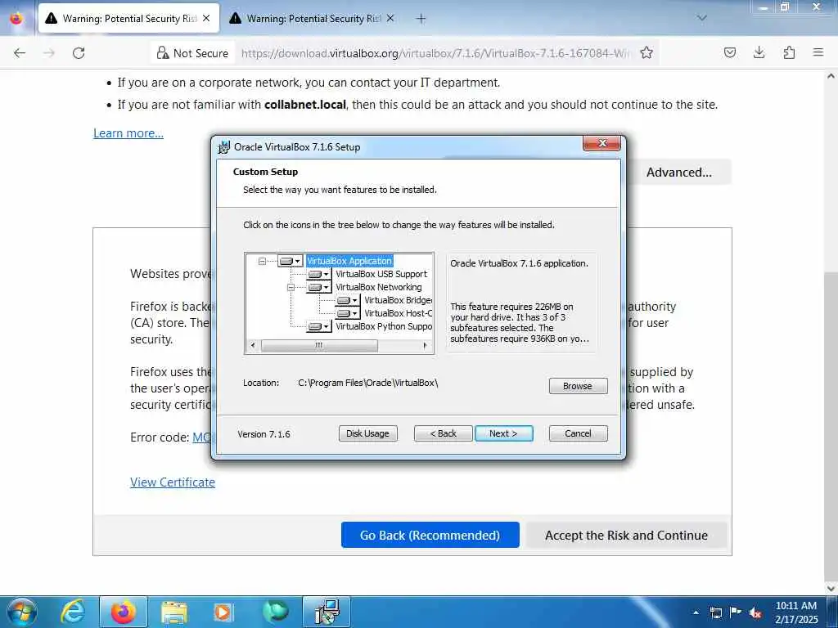Screen dimensions: 838x628
Task: Select VirtualBox USB Support tree item
Action: point(381,274)
